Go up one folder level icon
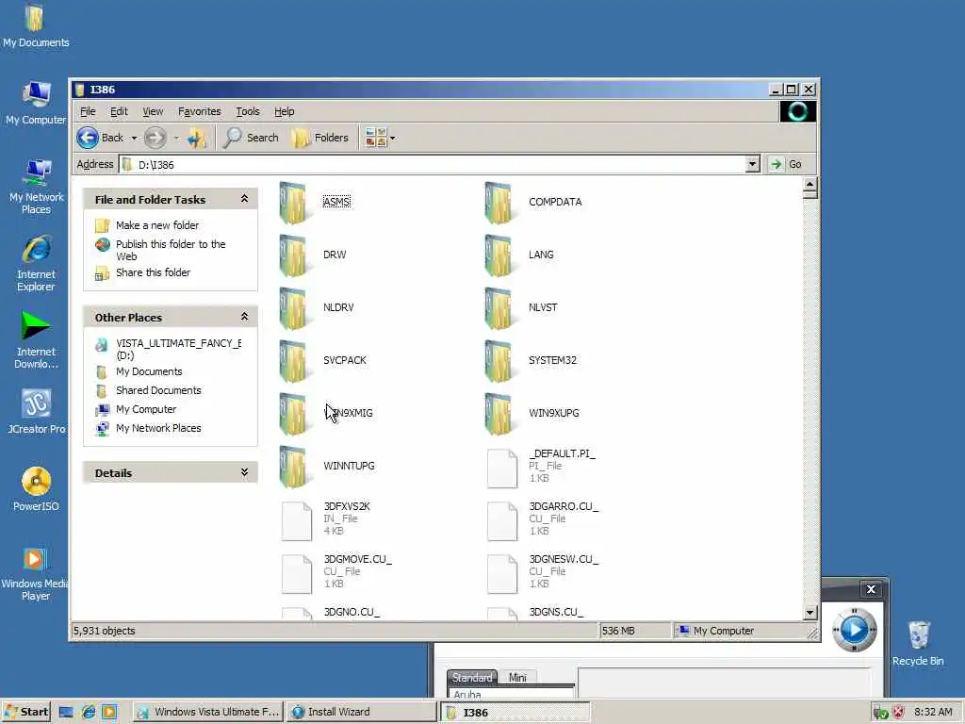965x724 pixels. (x=197, y=138)
